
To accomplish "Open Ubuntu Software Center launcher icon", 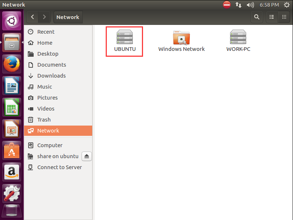I will pyautogui.click(x=12, y=150).
